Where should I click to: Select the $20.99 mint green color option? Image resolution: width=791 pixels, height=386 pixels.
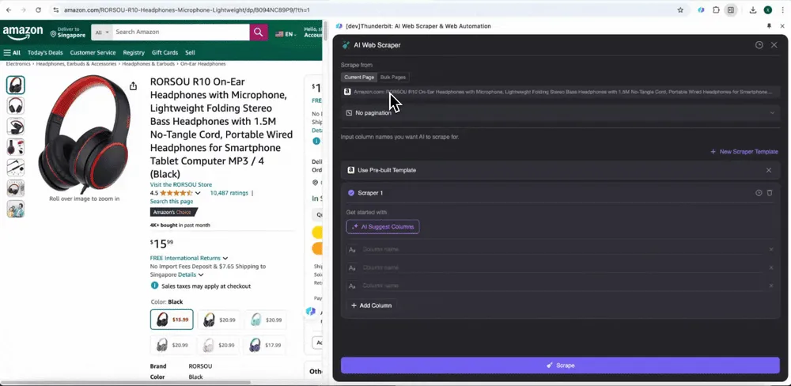[265, 320]
